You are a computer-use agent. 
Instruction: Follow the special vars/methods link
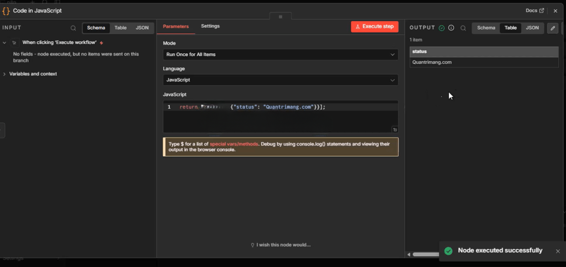[x=234, y=144]
